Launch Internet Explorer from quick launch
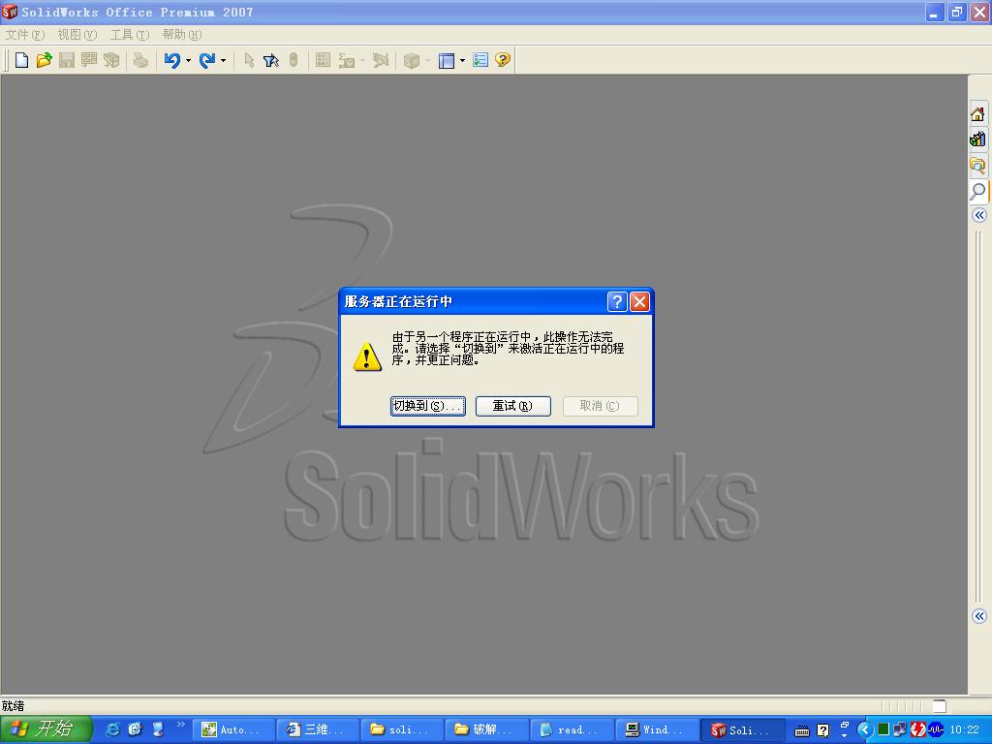The width and height of the screenshot is (992, 744). [112, 729]
